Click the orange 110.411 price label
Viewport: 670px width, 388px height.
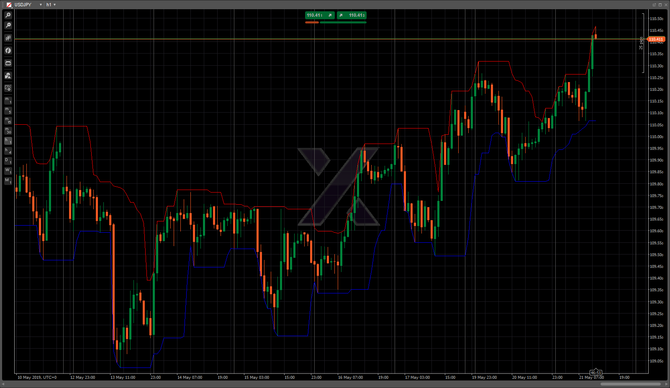(656, 39)
